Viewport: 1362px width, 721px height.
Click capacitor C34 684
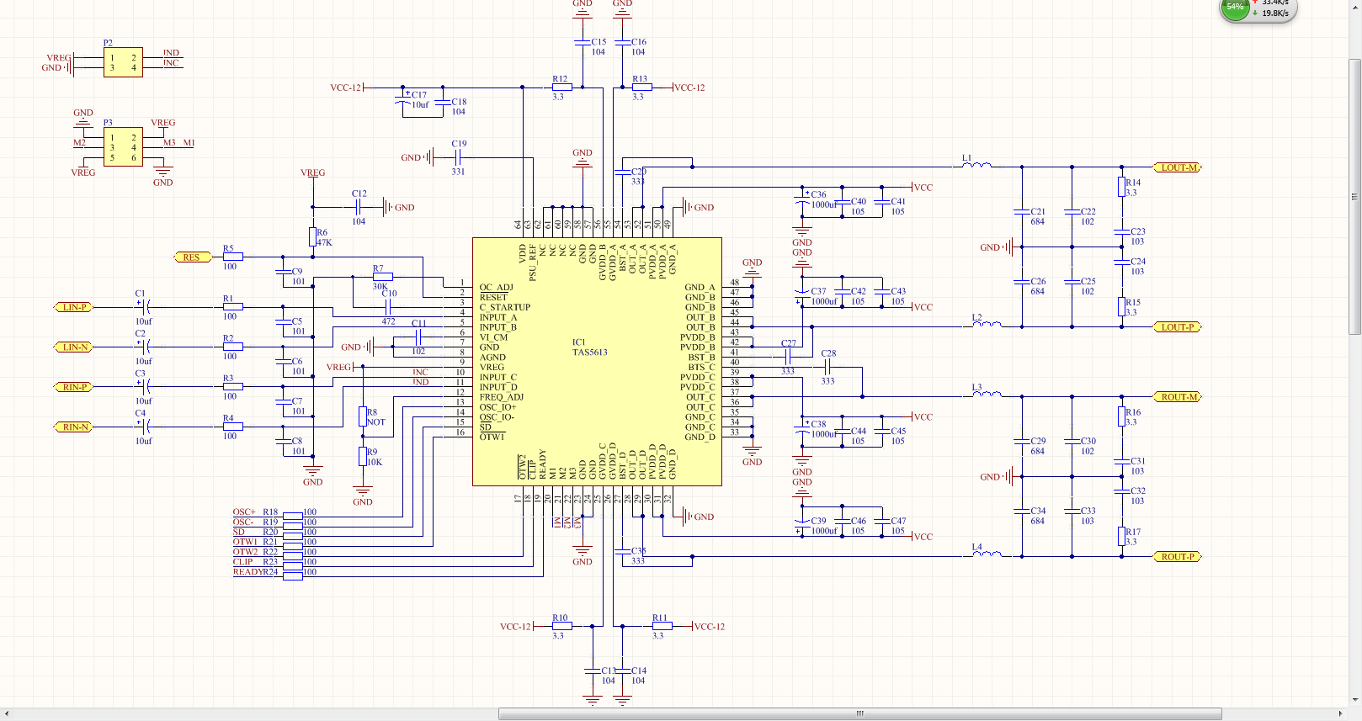pyautogui.click(x=1022, y=511)
